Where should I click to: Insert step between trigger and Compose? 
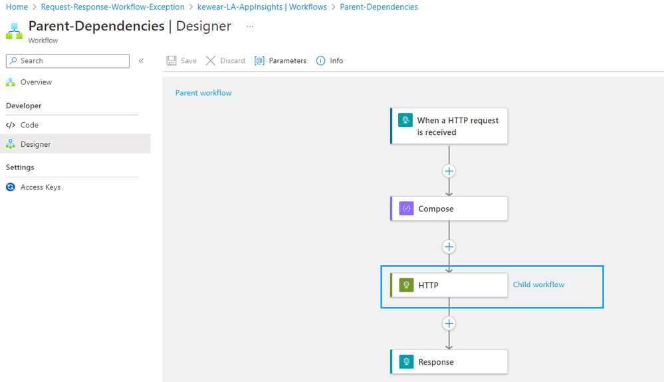click(x=449, y=171)
